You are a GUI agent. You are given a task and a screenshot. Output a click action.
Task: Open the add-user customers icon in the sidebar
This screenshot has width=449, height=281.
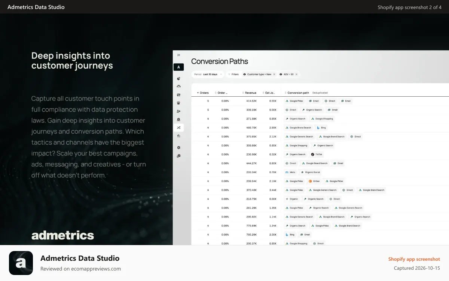click(x=178, y=111)
